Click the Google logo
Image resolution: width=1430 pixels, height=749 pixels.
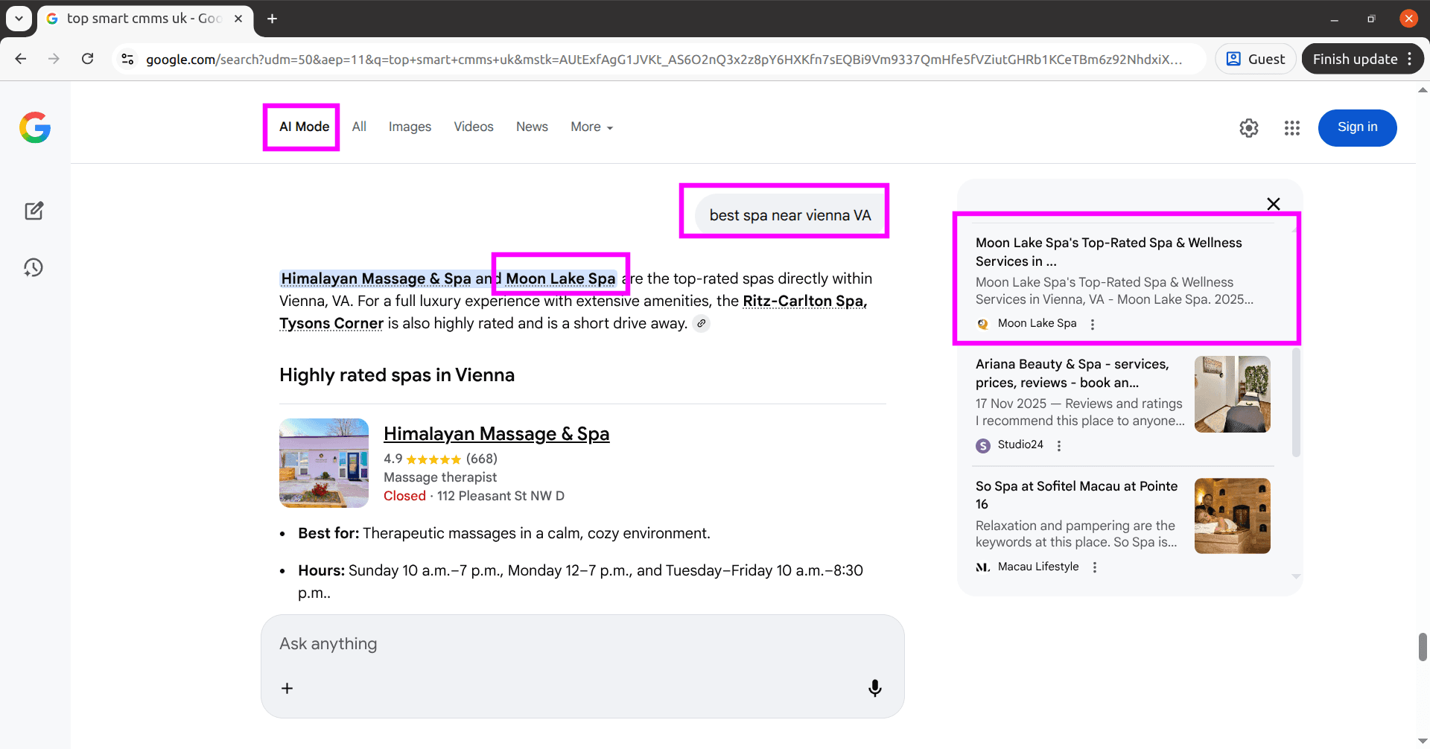click(34, 127)
